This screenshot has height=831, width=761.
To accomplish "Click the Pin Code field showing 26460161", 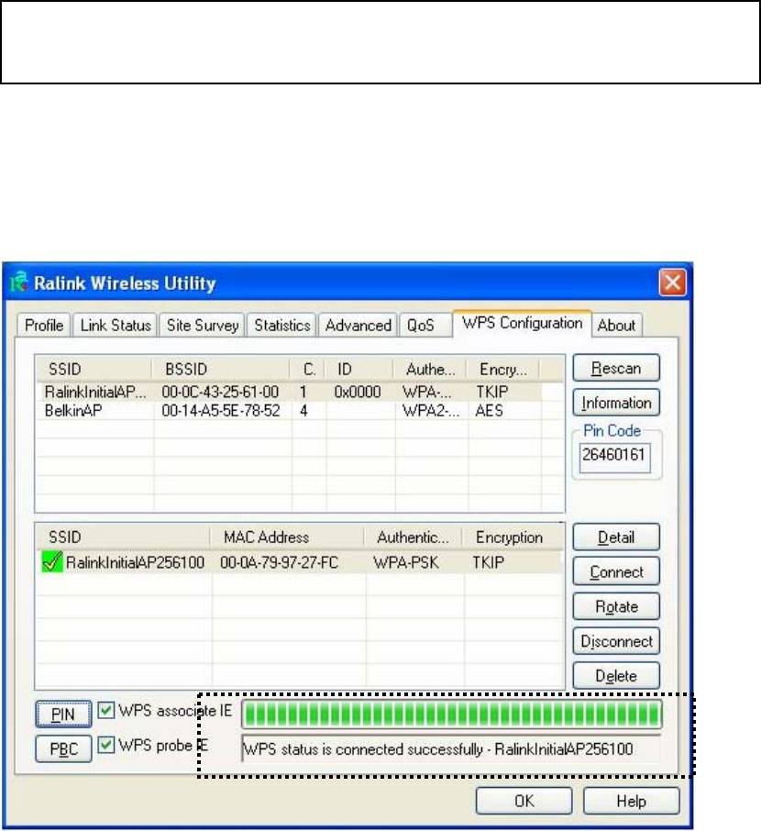I will click(x=614, y=458).
